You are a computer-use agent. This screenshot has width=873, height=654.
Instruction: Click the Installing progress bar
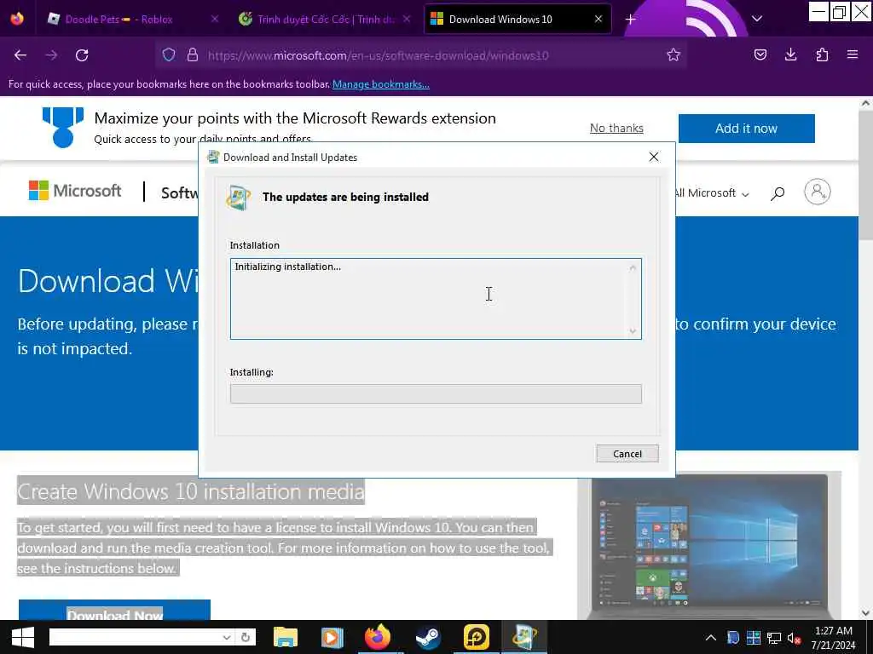point(436,393)
